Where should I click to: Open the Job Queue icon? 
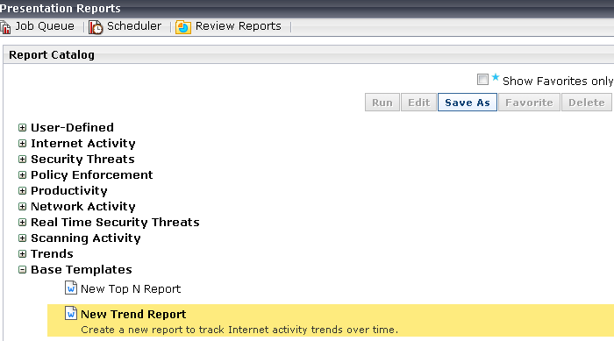point(5,27)
